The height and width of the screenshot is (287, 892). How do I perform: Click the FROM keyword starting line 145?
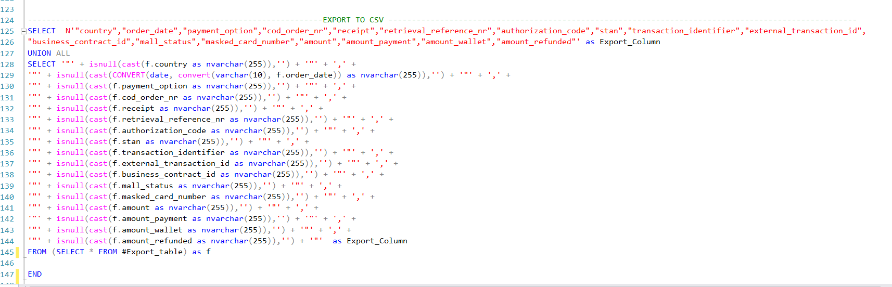(37, 252)
